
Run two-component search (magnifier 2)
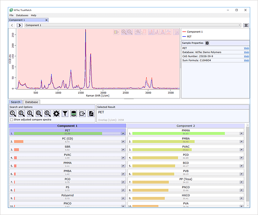[x=21, y=114]
